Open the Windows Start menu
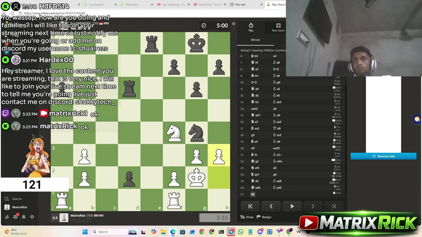The width and height of the screenshot is (422, 237). click(85, 232)
